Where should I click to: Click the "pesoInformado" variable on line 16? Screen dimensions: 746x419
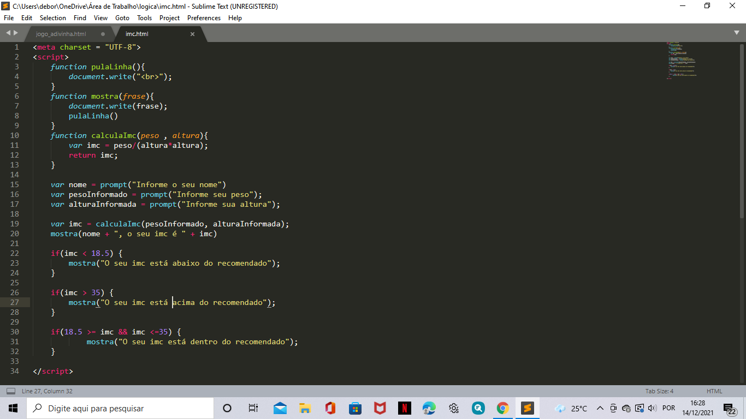[98, 194]
